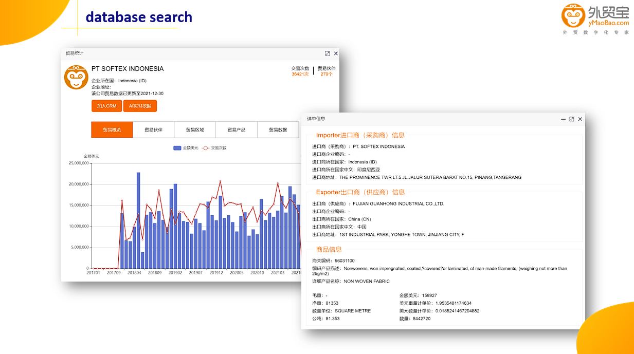
Task: Click the 贸易统计 window title
Action: 74,53
